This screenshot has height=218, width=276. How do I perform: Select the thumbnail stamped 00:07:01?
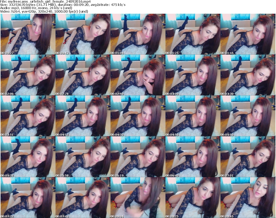tap(248, 157)
